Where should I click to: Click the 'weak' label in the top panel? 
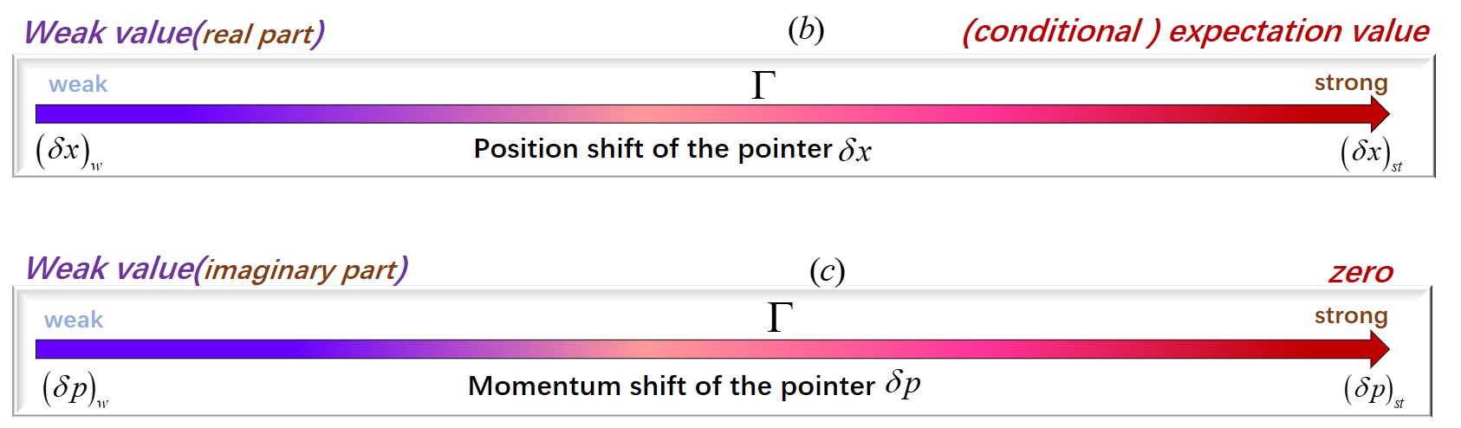click(x=78, y=84)
